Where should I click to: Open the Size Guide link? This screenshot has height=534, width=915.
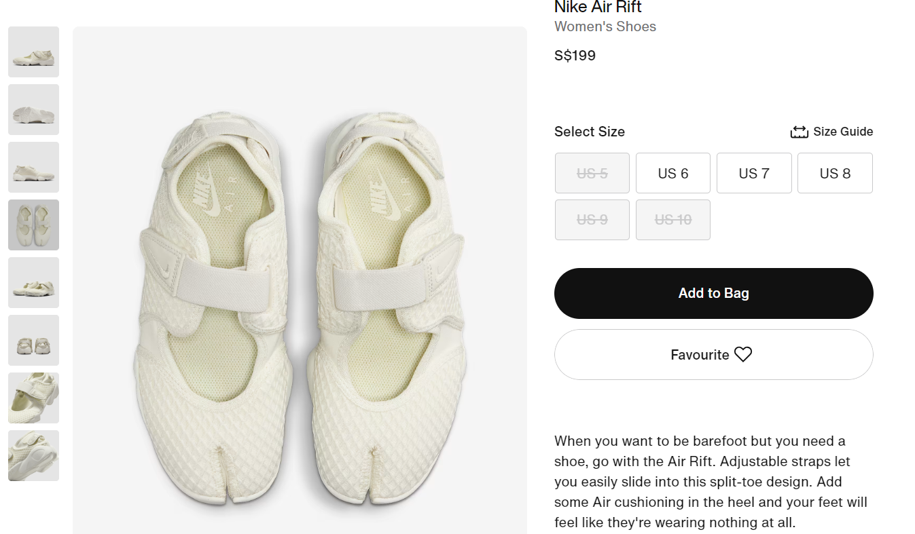pos(842,132)
